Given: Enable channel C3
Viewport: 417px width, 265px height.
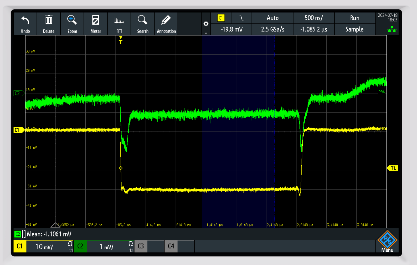Looking at the screenshot, I should (141, 246).
